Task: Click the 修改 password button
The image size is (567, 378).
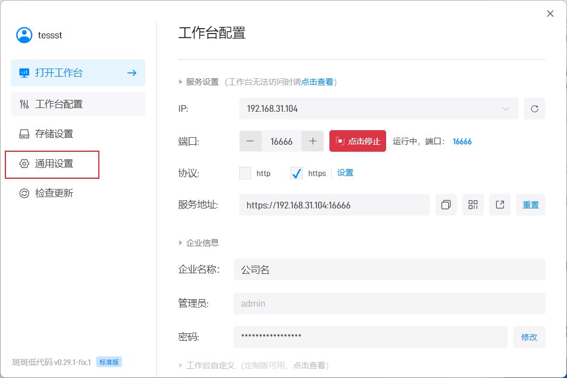Action: (x=529, y=337)
